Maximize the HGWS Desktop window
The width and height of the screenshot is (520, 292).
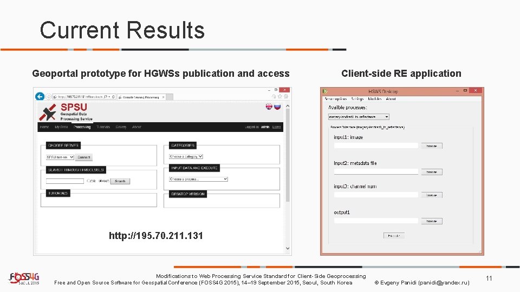click(465, 90)
